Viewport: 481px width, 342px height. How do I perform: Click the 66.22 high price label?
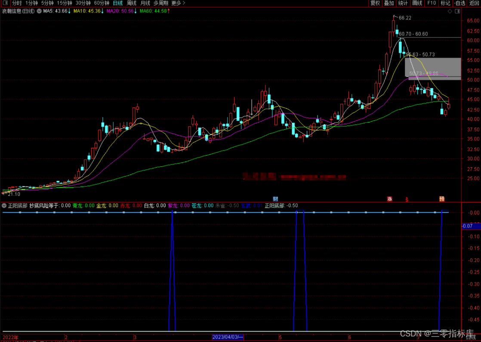[x=405, y=18]
